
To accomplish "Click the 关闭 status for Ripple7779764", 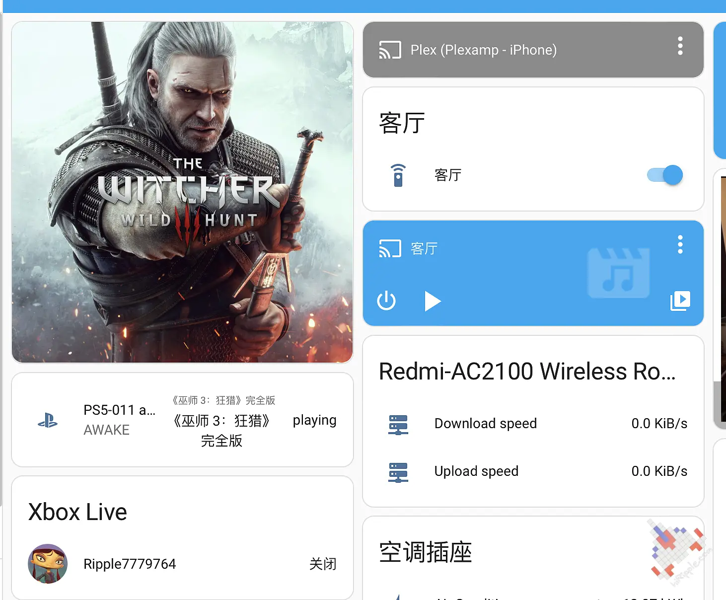I will pyautogui.click(x=323, y=564).
